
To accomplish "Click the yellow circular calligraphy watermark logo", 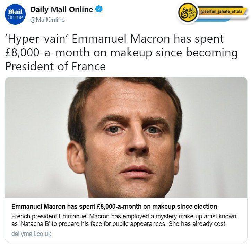I will [x=188, y=14].
